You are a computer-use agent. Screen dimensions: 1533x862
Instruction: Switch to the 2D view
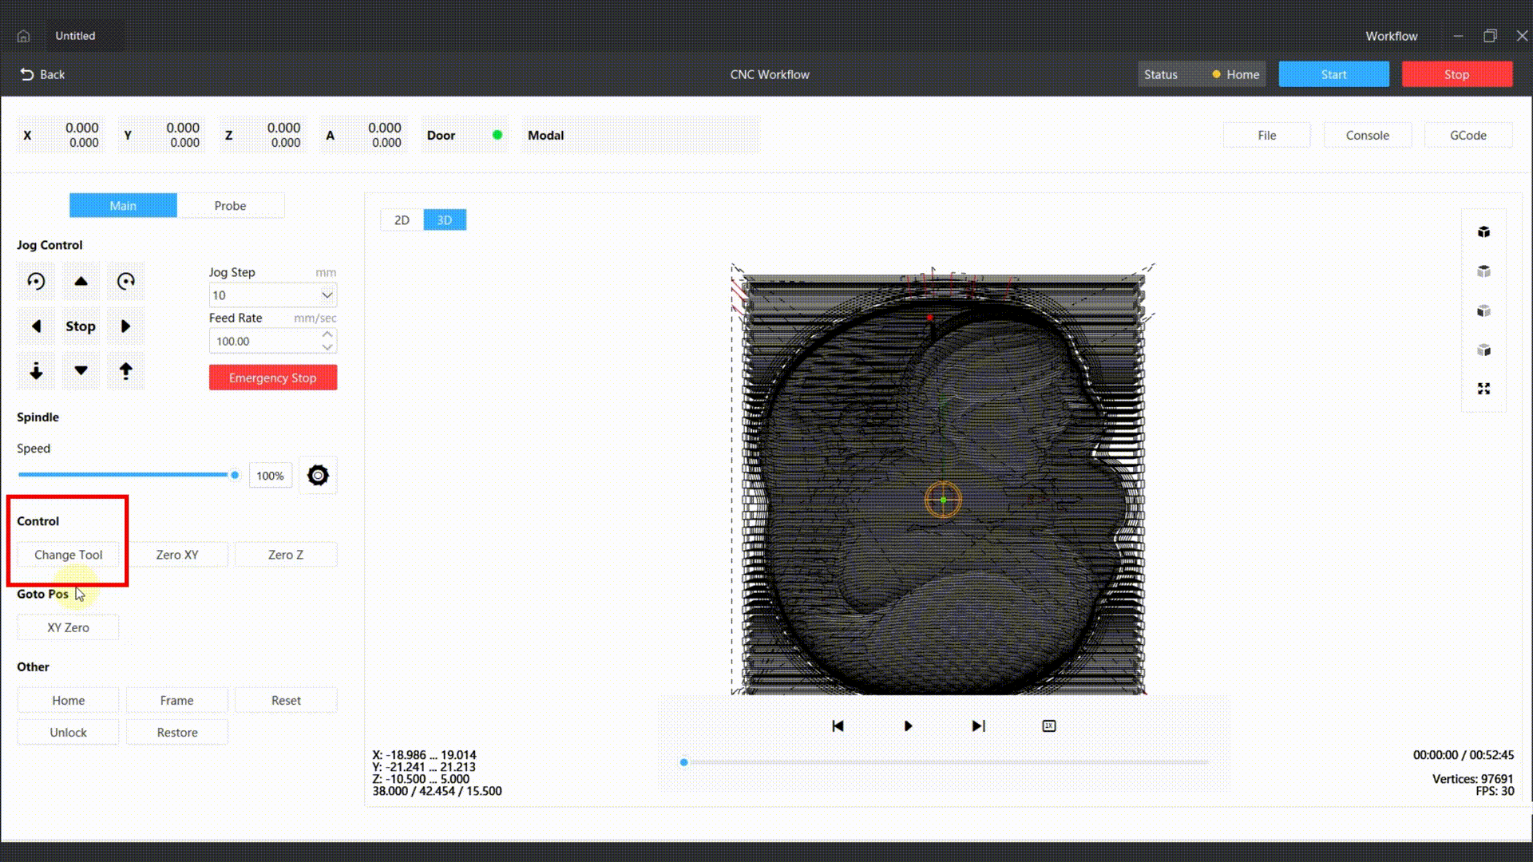[x=401, y=219]
